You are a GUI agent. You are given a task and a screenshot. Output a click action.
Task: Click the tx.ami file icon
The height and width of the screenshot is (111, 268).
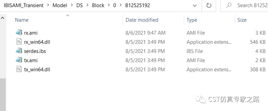(19, 60)
